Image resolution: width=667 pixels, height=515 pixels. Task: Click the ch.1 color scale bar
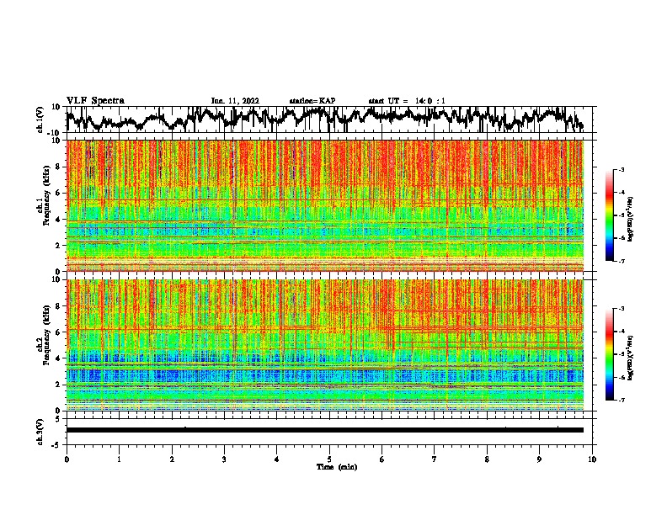click(610, 215)
